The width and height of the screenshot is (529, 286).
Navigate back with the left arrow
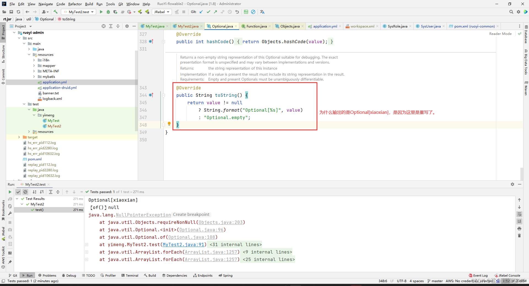27,12
